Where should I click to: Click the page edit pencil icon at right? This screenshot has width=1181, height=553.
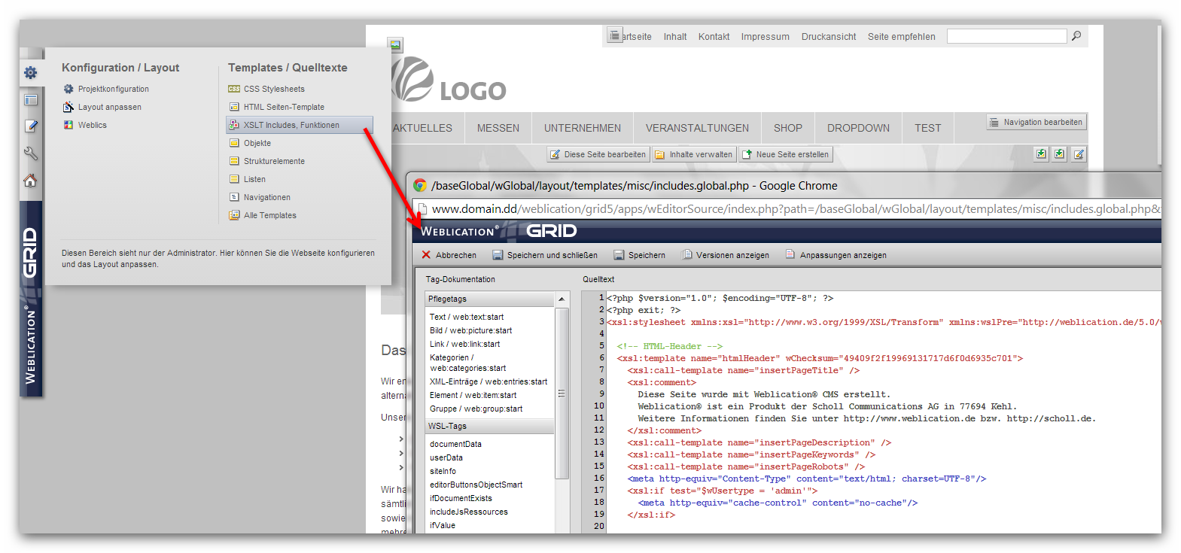click(x=1079, y=153)
